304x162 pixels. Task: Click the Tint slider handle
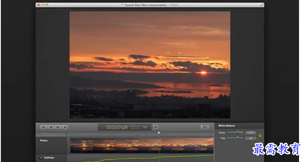point(238,138)
